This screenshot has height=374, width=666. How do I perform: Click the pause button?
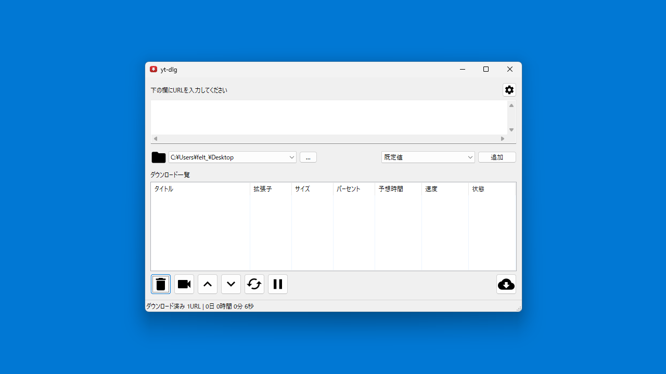[278, 284]
